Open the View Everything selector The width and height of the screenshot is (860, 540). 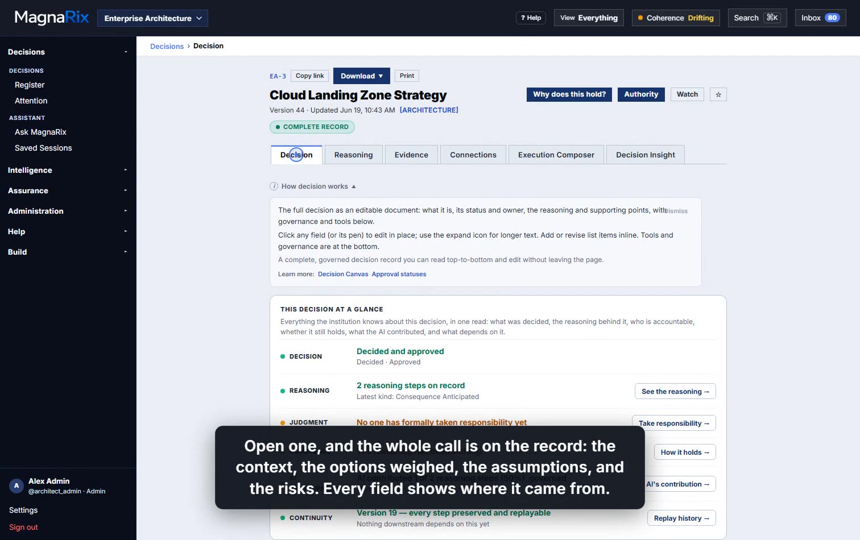589,18
